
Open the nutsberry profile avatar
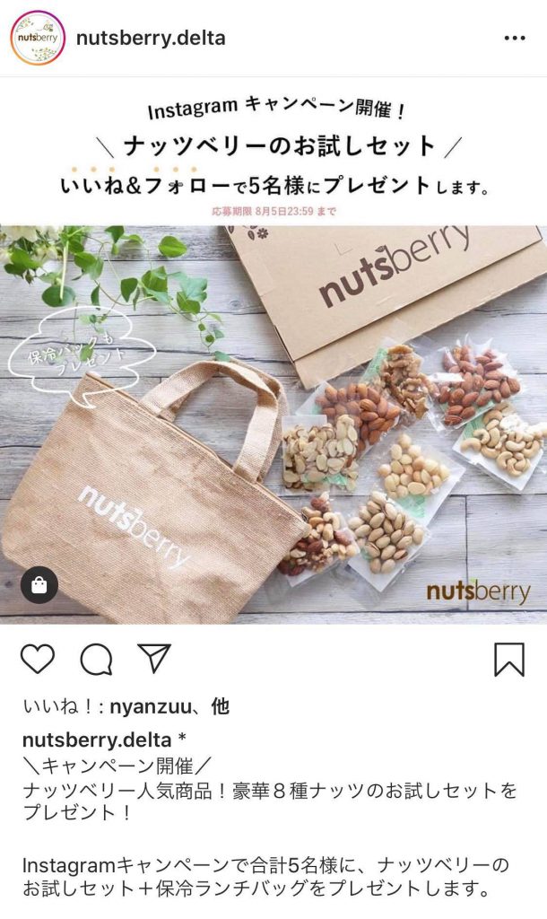38,38
